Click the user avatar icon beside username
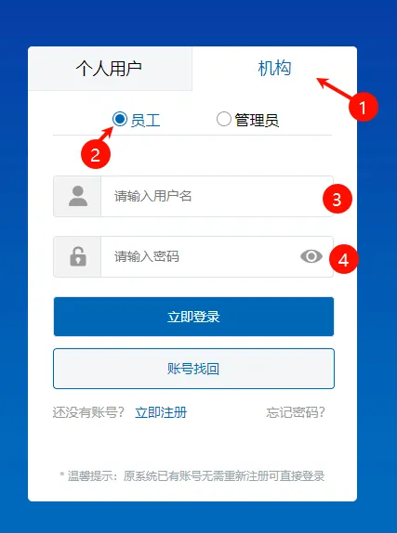This screenshot has height=533, width=397. [x=78, y=196]
